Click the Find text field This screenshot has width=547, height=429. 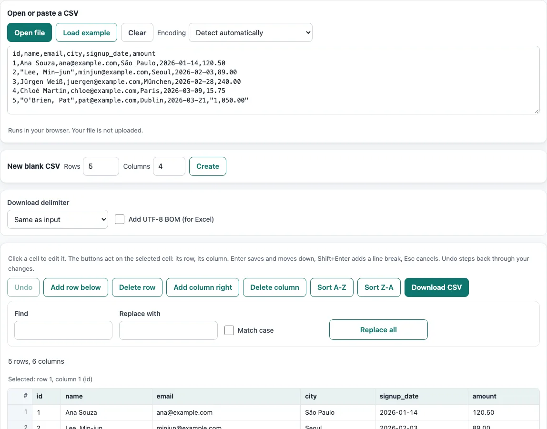(x=63, y=330)
